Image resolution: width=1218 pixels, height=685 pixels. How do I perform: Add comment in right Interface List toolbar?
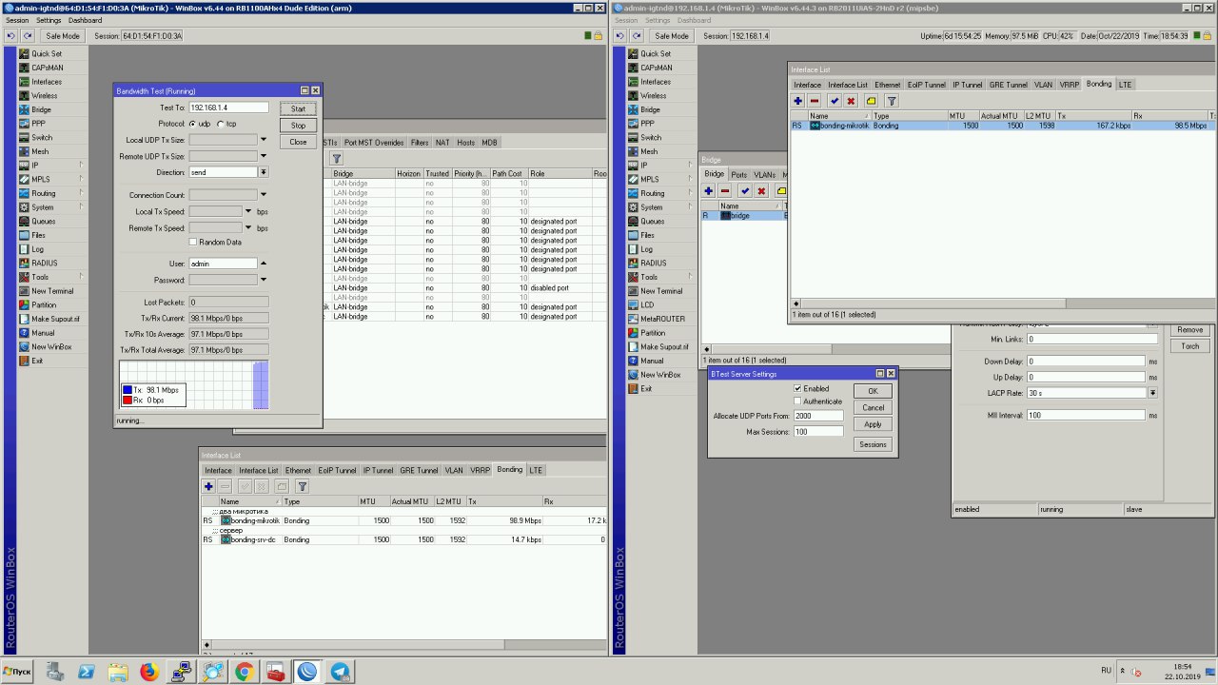point(871,101)
